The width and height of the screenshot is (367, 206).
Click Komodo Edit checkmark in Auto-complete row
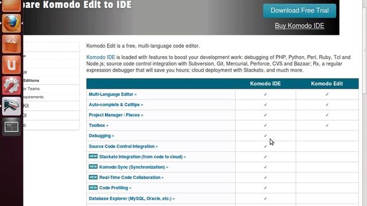coord(327,105)
